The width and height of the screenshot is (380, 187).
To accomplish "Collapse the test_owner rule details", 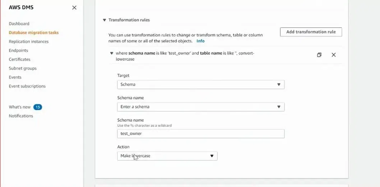I will coord(112,53).
